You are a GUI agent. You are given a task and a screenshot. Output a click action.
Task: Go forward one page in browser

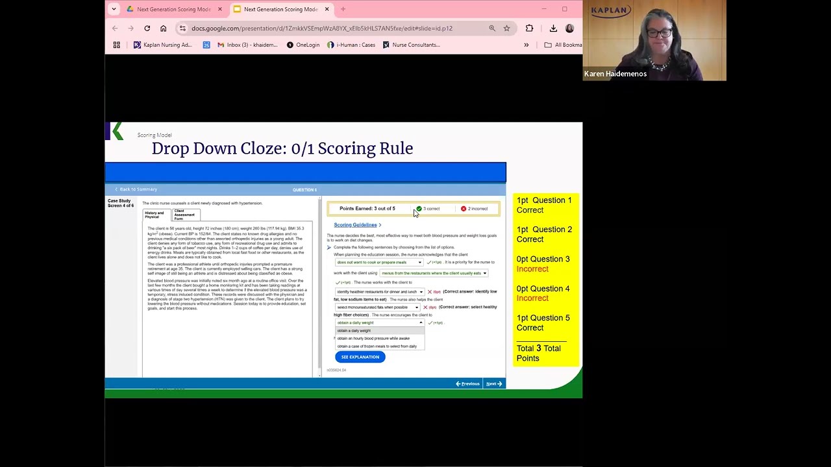tap(130, 29)
